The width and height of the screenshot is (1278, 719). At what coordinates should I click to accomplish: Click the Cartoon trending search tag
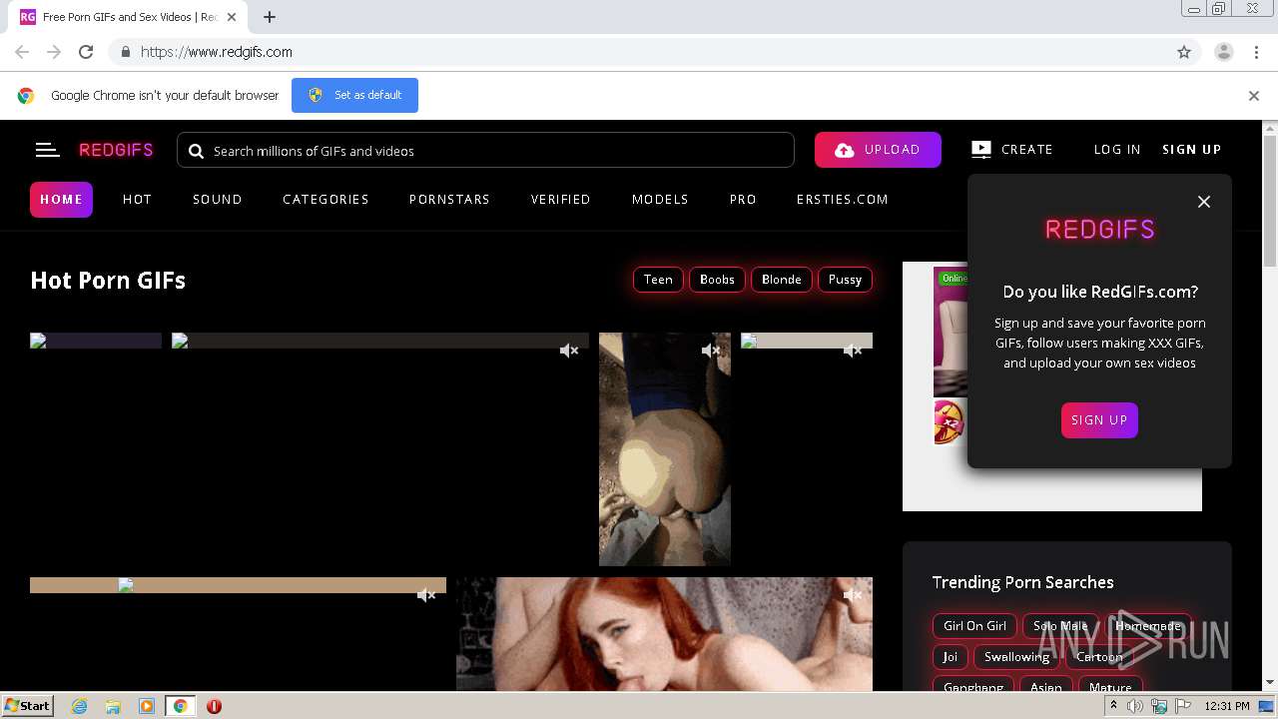(x=1099, y=657)
